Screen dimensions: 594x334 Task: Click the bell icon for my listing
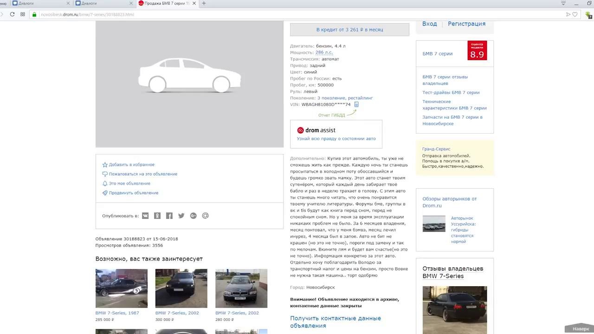tap(105, 184)
